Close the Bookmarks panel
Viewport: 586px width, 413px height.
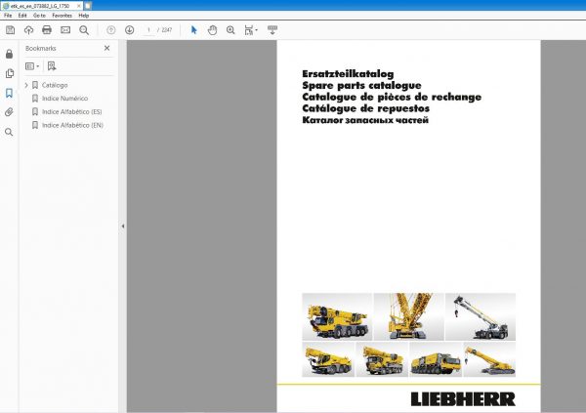tap(106, 48)
